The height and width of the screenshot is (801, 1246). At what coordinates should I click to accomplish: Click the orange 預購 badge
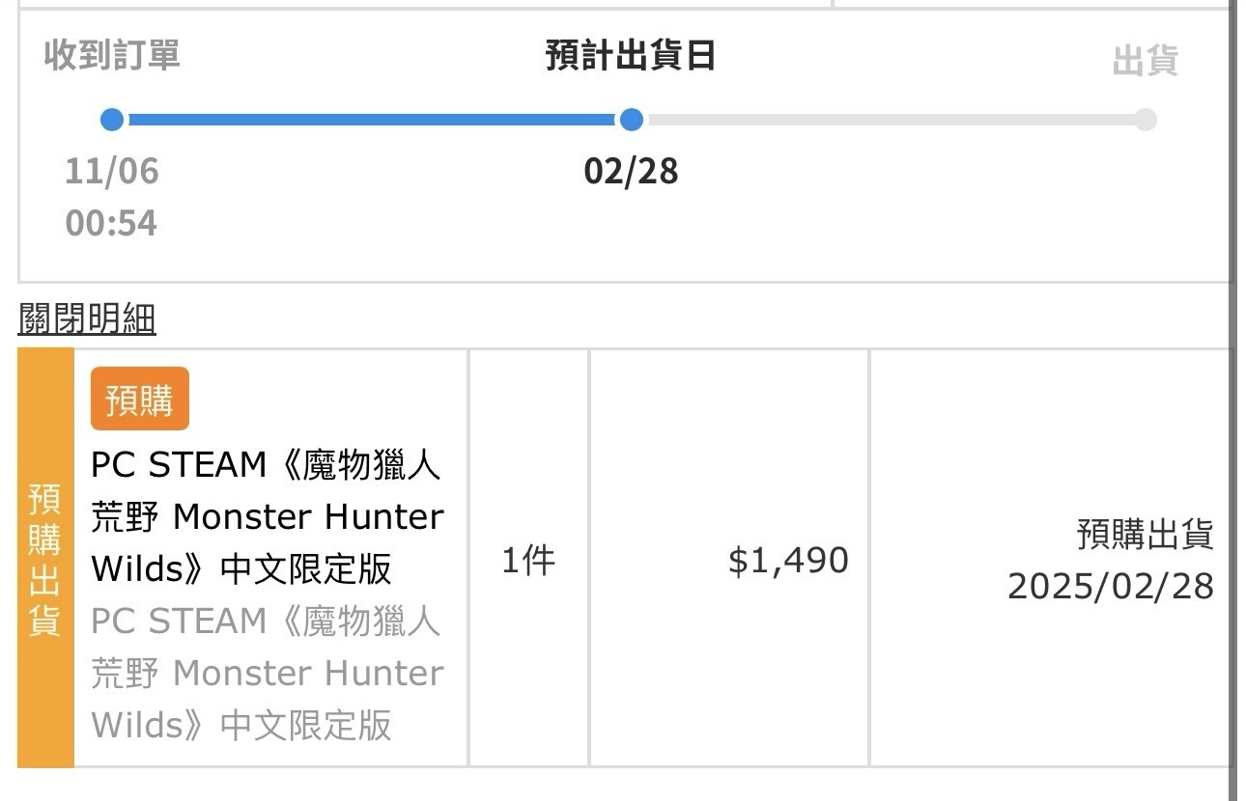139,399
